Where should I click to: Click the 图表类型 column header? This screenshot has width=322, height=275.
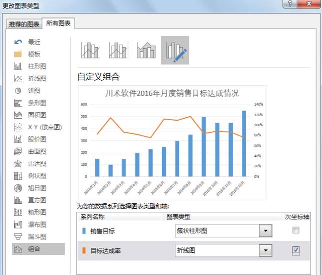click(178, 217)
